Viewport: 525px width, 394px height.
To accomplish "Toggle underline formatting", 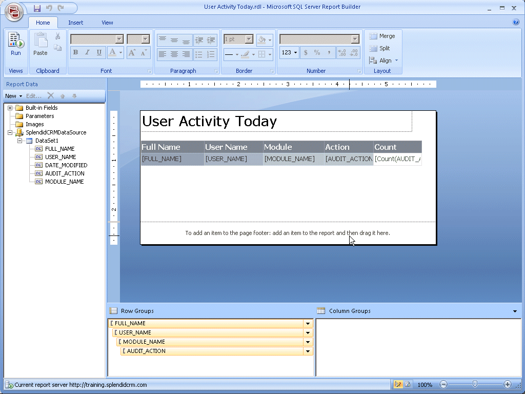I will [99, 52].
